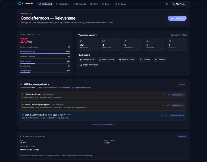Open the Blueprints summary card
Viewport: 207px width, 162px height.
coord(133,44)
